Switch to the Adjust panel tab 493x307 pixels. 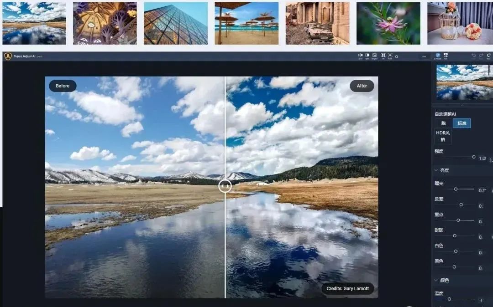446,56
